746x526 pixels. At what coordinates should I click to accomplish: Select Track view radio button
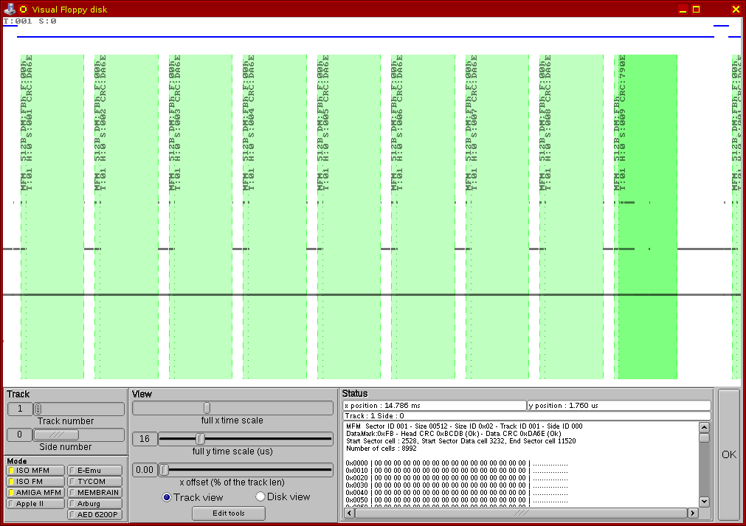point(167,497)
